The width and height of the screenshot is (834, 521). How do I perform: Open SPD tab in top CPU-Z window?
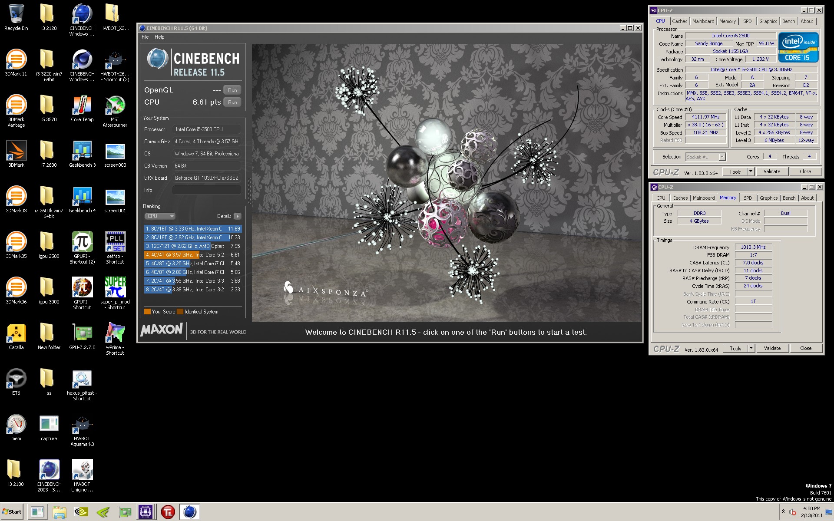(x=747, y=21)
